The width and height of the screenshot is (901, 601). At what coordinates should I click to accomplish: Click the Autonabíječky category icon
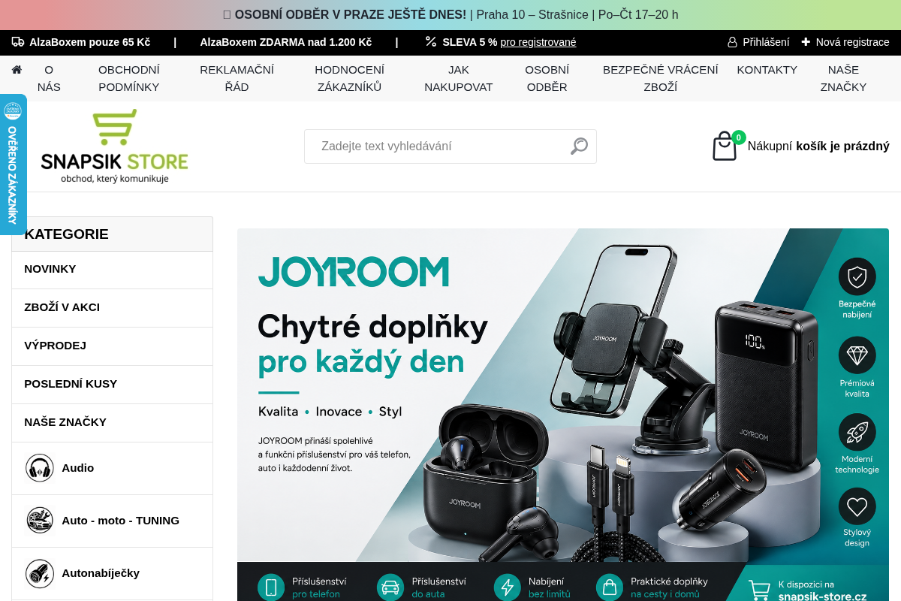(40, 573)
